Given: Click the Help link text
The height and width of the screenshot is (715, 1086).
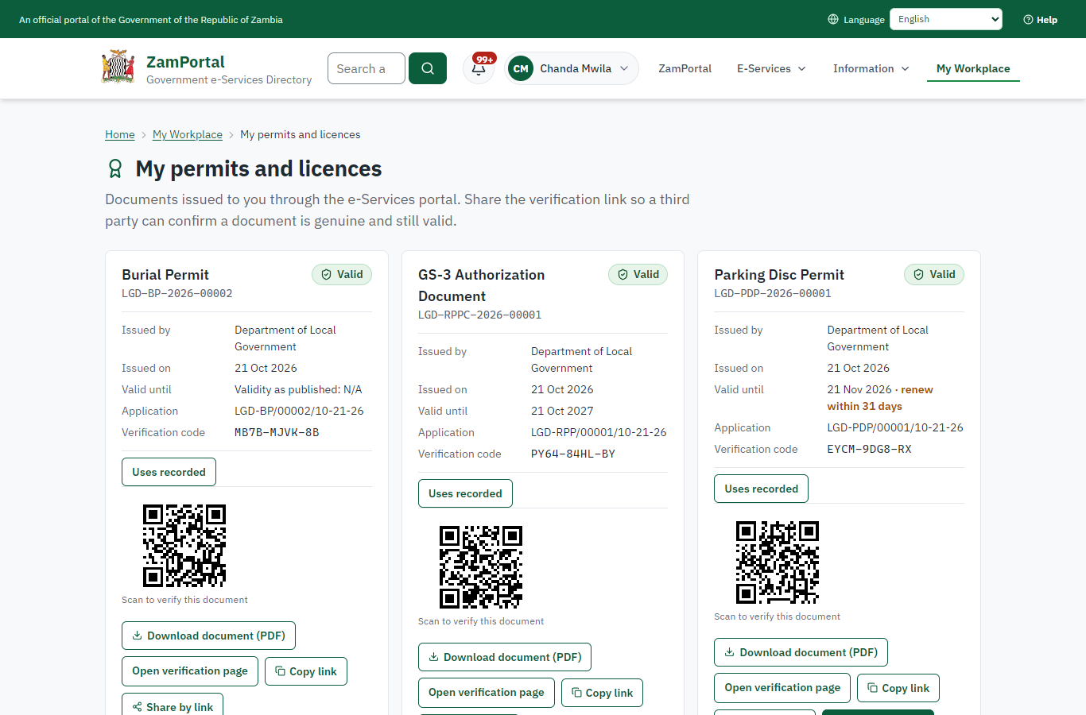Looking at the screenshot, I should (x=1047, y=20).
